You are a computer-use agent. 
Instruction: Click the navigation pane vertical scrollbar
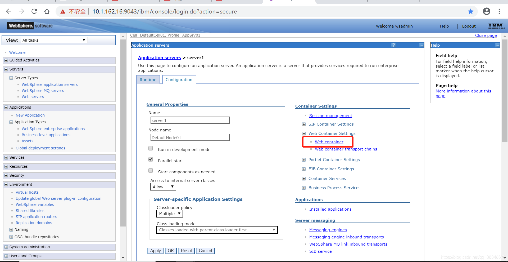pyautogui.click(x=123, y=132)
